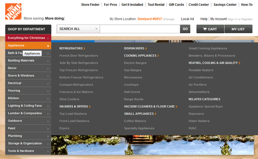This screenshot has height=159, width=258.
Task: Click the GO search button
Action: pos(185,29)
